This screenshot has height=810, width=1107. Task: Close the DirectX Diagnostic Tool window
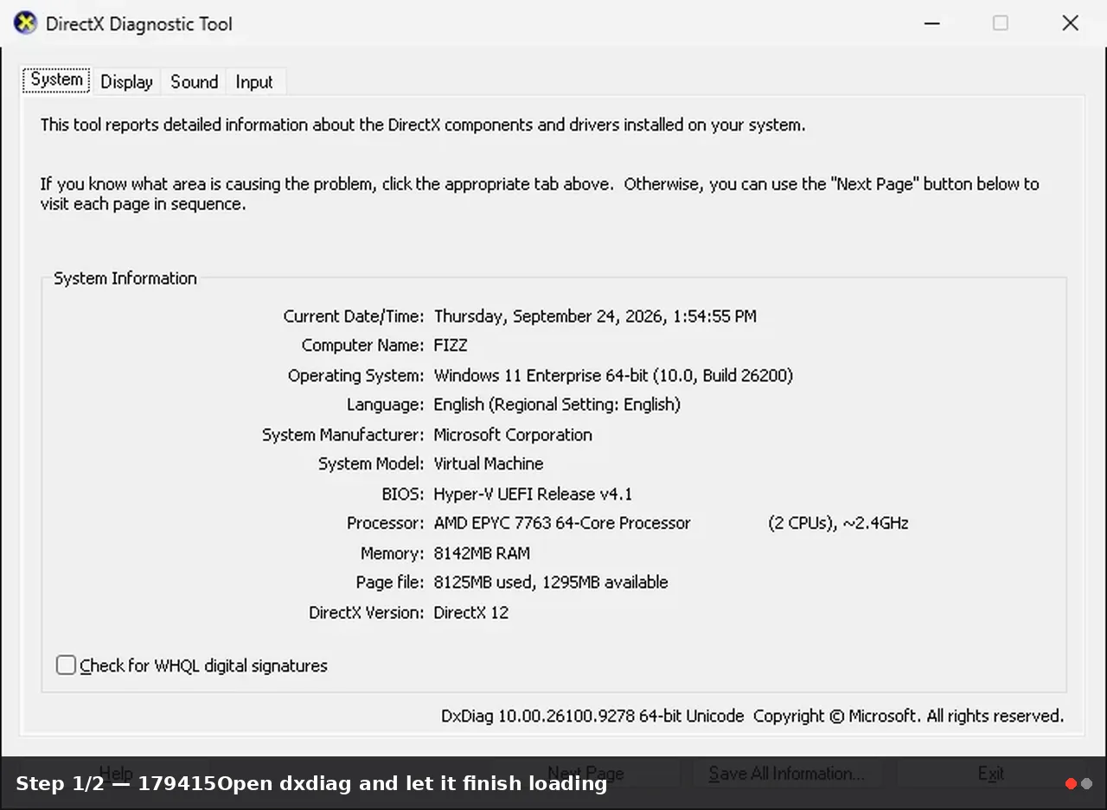(1071, 23)
